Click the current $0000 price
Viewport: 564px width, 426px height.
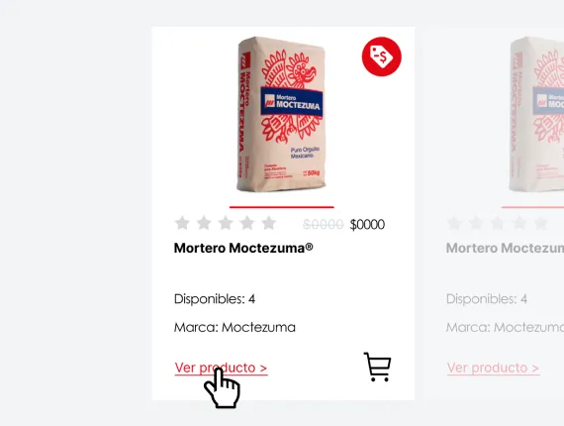367,224
